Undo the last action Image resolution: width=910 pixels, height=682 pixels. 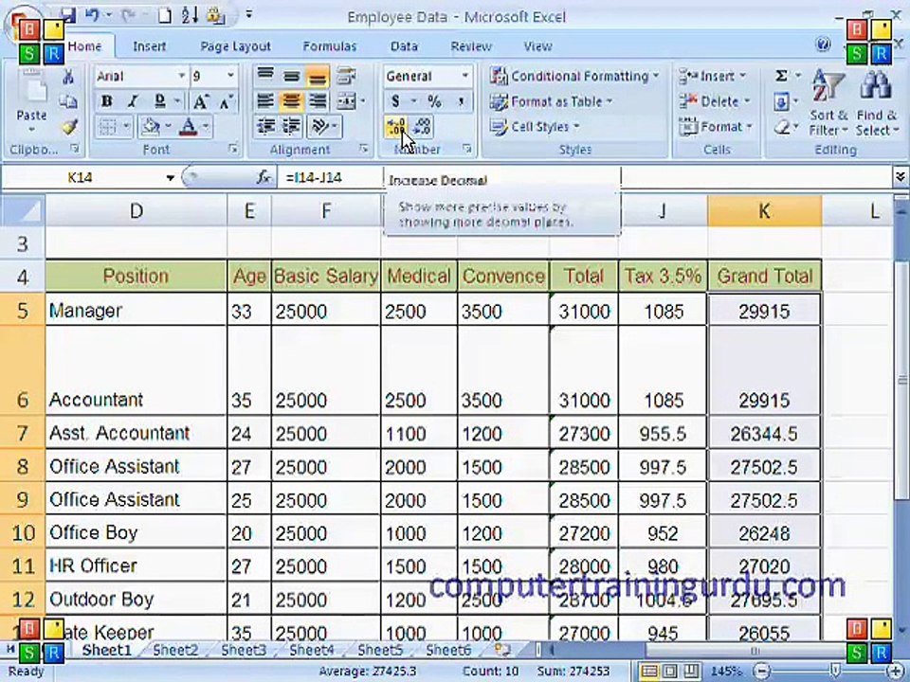tap(92, 16)
